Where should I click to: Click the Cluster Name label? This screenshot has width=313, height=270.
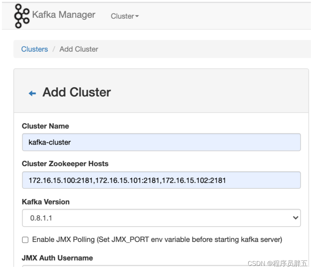click(45, 126)
